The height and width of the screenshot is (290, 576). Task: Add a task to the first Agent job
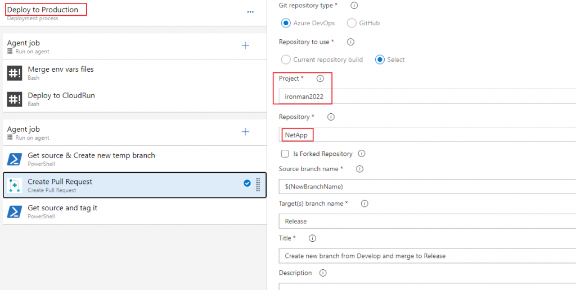[x=245, y=46]
